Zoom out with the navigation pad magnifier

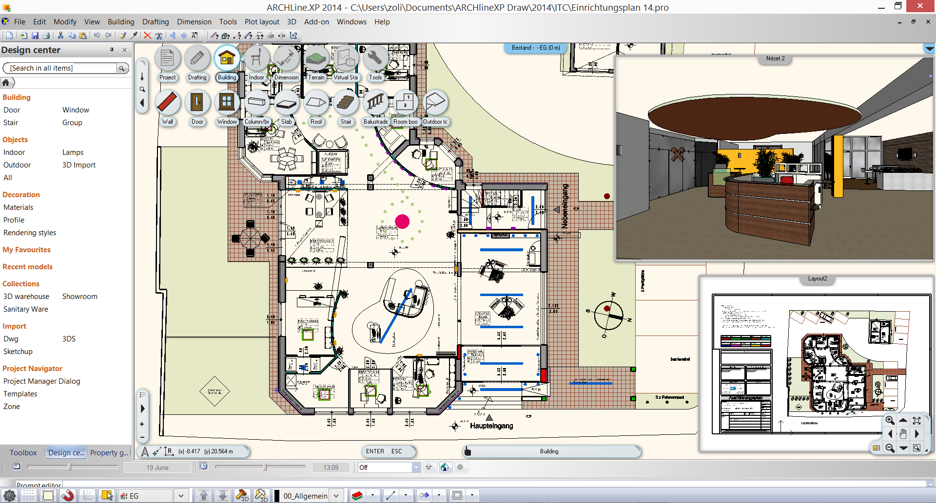pos(890,448)
